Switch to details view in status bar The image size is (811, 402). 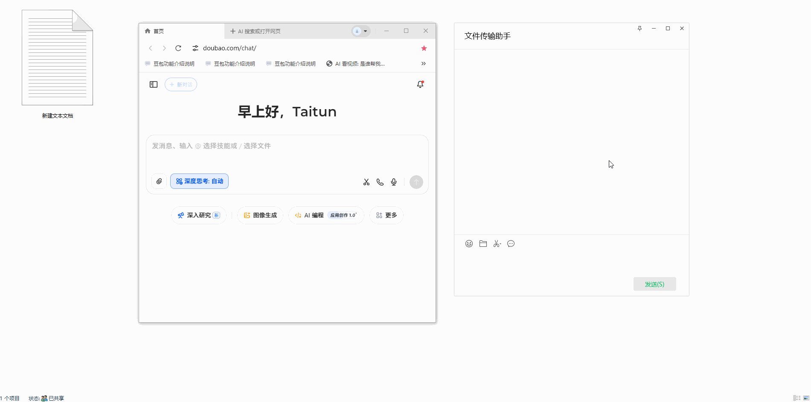click(x=796, y=398)
